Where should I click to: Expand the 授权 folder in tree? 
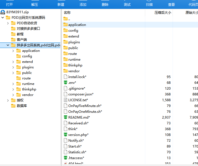coord(8,100)
